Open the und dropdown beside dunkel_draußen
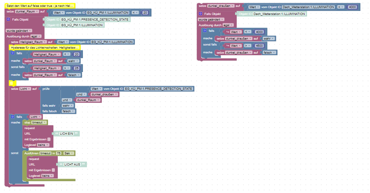This screenshot has width=370, height=193. pos(81,94)
